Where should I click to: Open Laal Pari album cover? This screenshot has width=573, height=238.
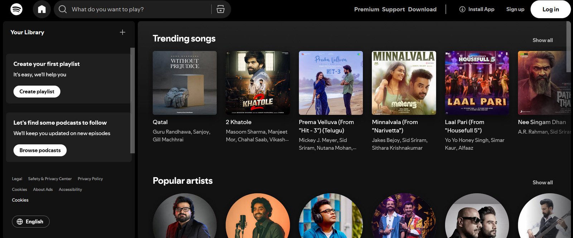[x=477, y=83]
